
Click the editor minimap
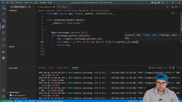(x=175, y=13)
